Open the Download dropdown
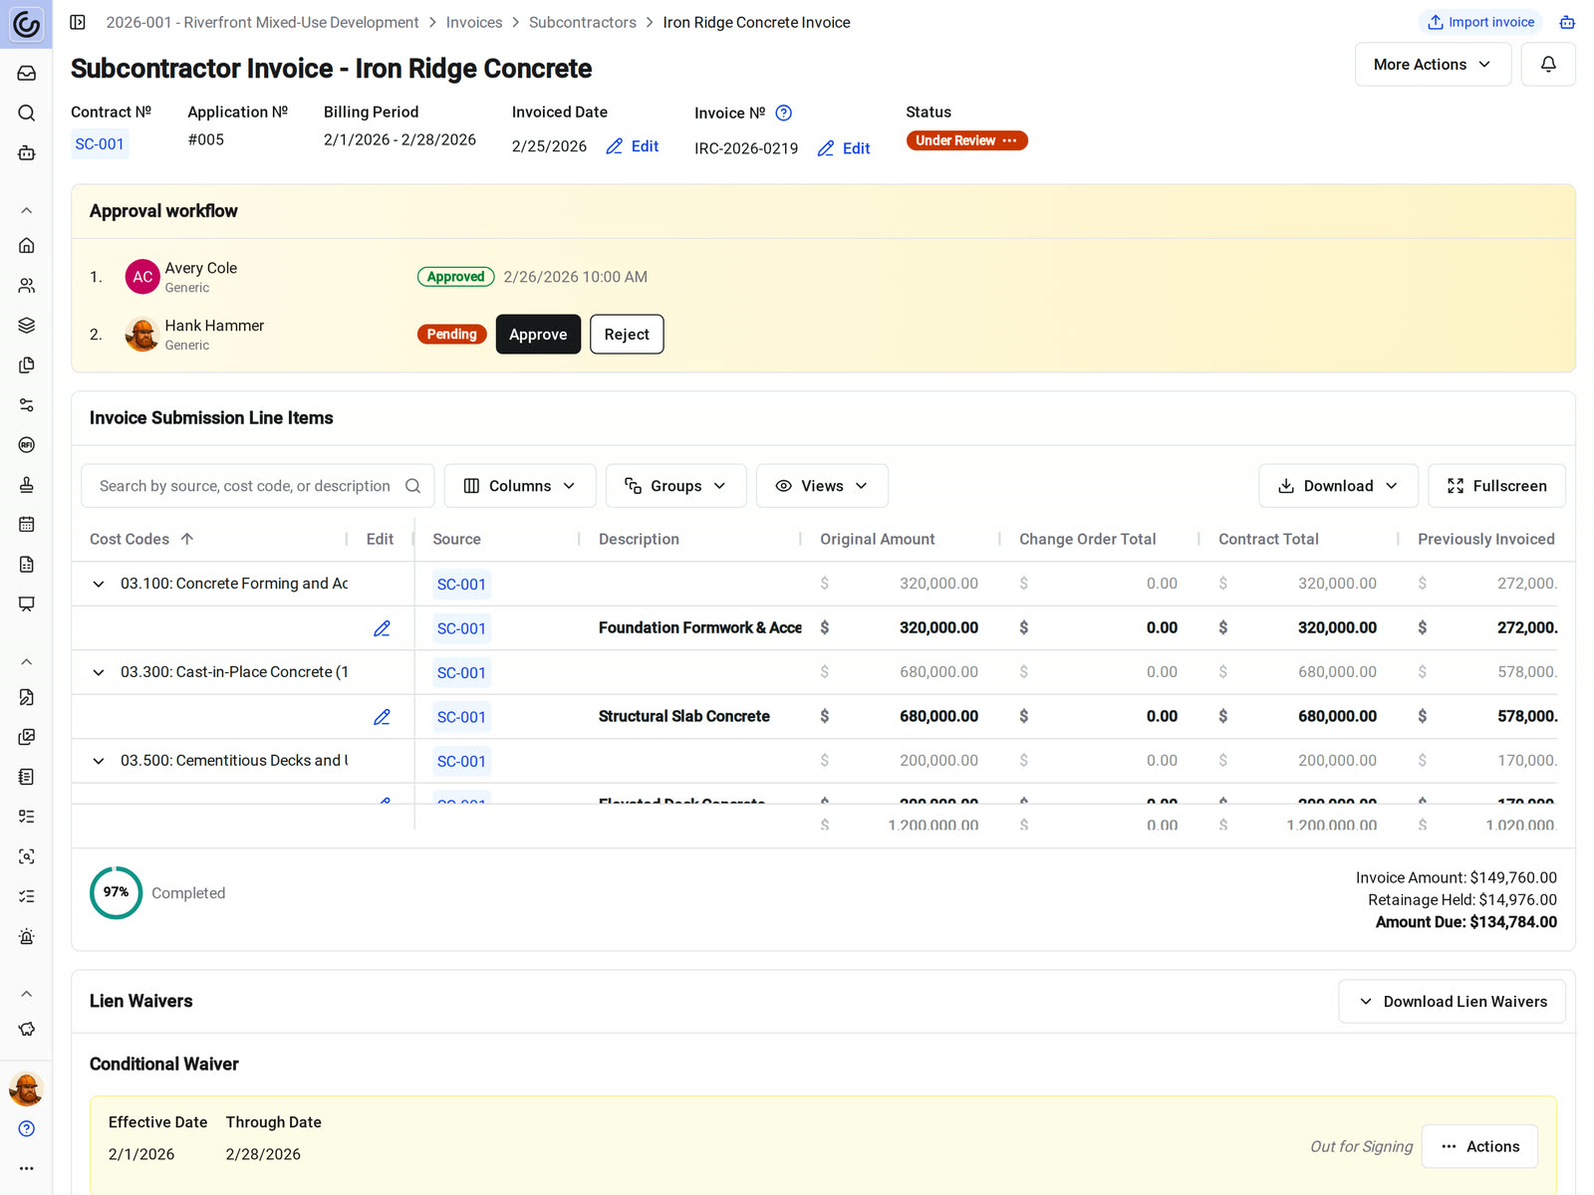1594x1195 pixels. pyautogui.click(x=1338, y=486)
